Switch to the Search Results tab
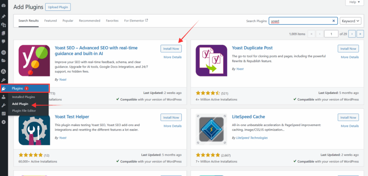Screen dimensions: 368x176 pyautogui.click(x=29, y=20)
